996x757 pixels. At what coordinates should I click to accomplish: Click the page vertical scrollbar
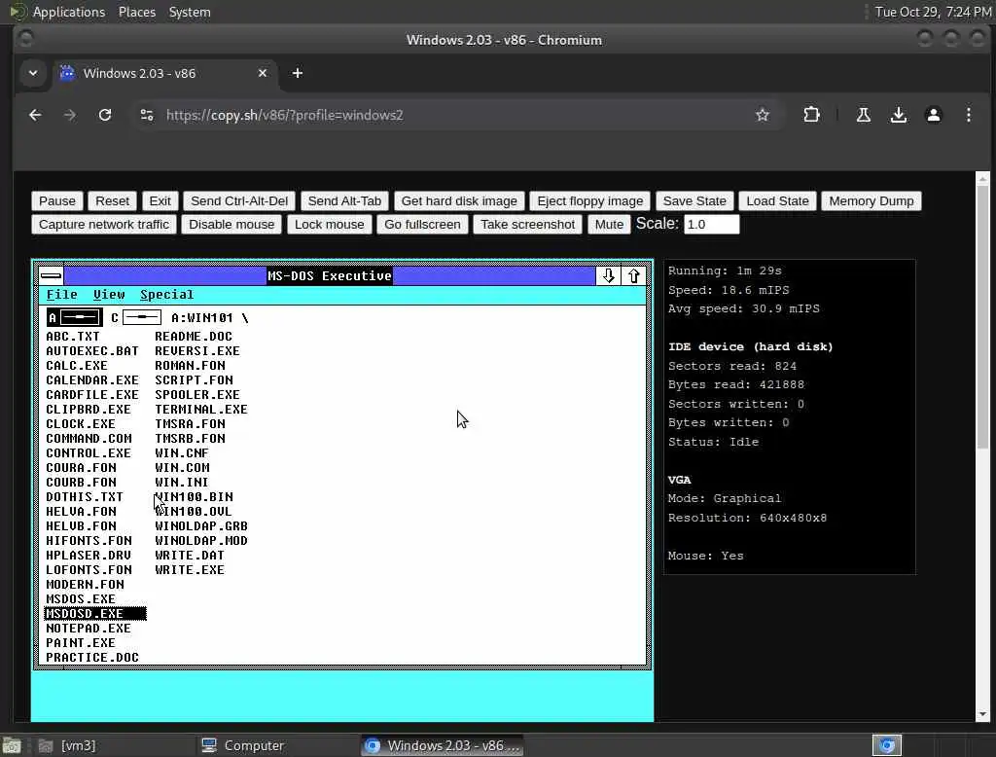click(x=982, y=318)
